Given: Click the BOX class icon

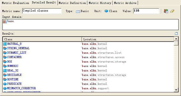Looking at the screenshot, I should 5,62.
